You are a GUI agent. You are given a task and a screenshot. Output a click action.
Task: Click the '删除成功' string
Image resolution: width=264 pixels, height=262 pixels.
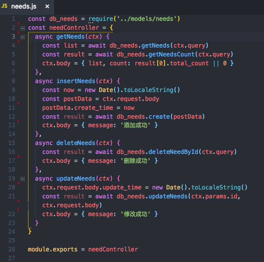pyautogui.click(x=135, y=161)
